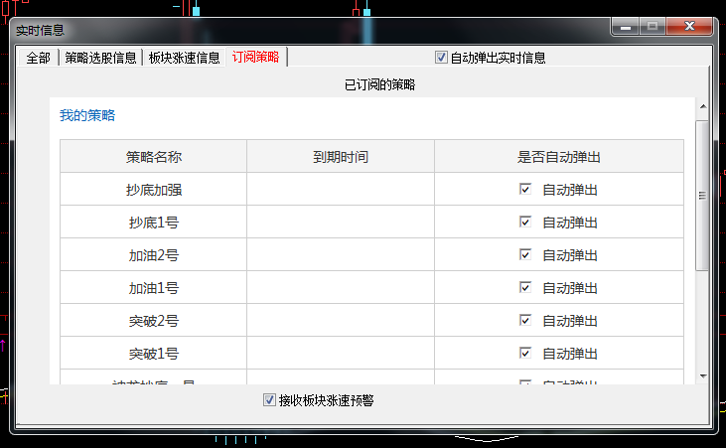Click the vertical scrollbar thumb

click(702, 195)
